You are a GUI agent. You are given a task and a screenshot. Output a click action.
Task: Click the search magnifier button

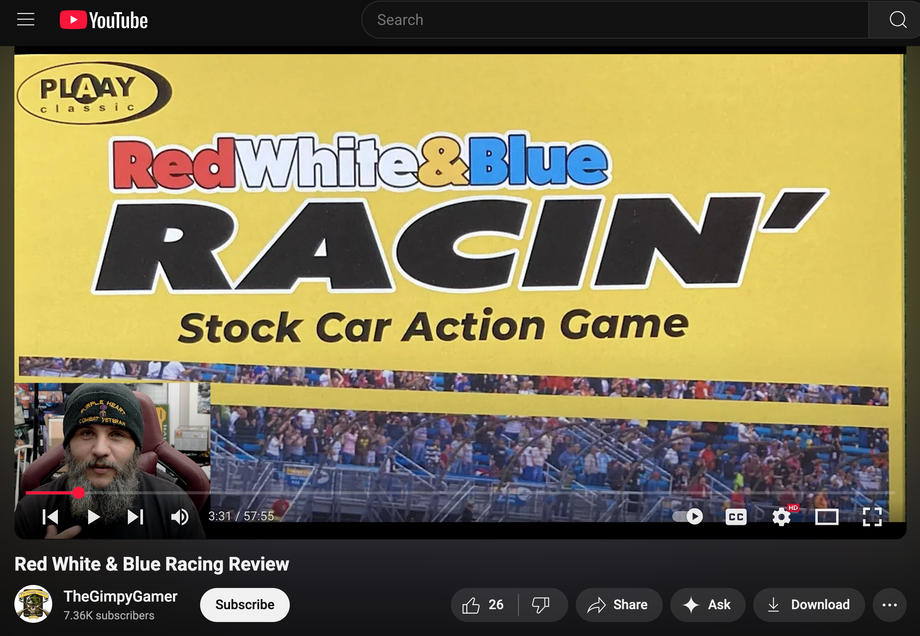coord(897,20)
